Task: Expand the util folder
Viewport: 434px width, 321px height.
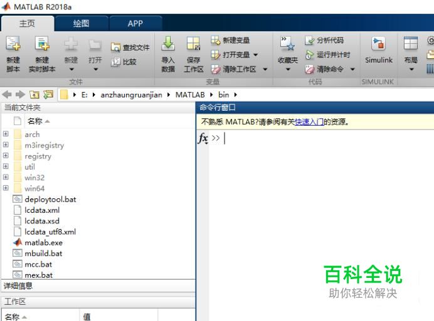Action: [x=6, y=166]
